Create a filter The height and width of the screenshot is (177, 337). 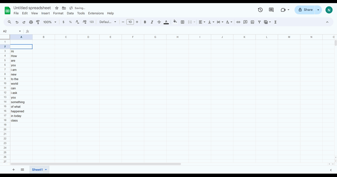[x=259, y=22]
